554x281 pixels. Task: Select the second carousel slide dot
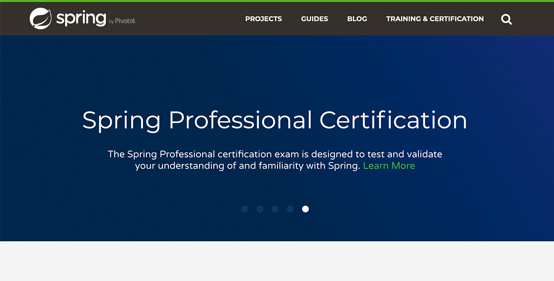[x=260, y=209]
